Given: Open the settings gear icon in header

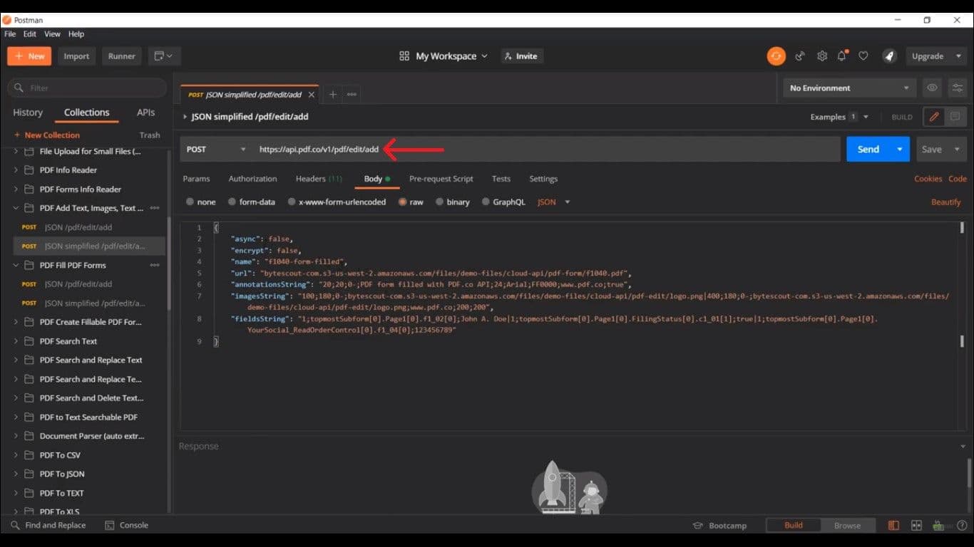Looking at the screenshot, I should coord(822,56).
